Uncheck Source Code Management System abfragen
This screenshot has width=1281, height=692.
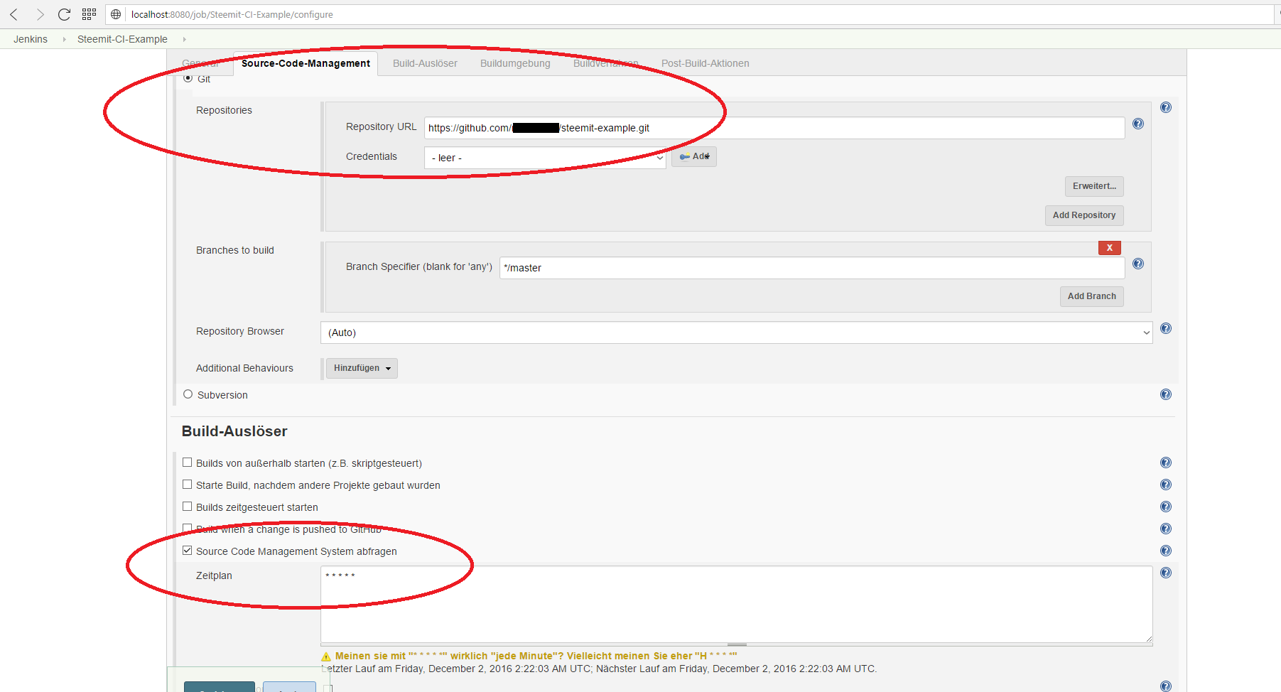tap(187, 551)
